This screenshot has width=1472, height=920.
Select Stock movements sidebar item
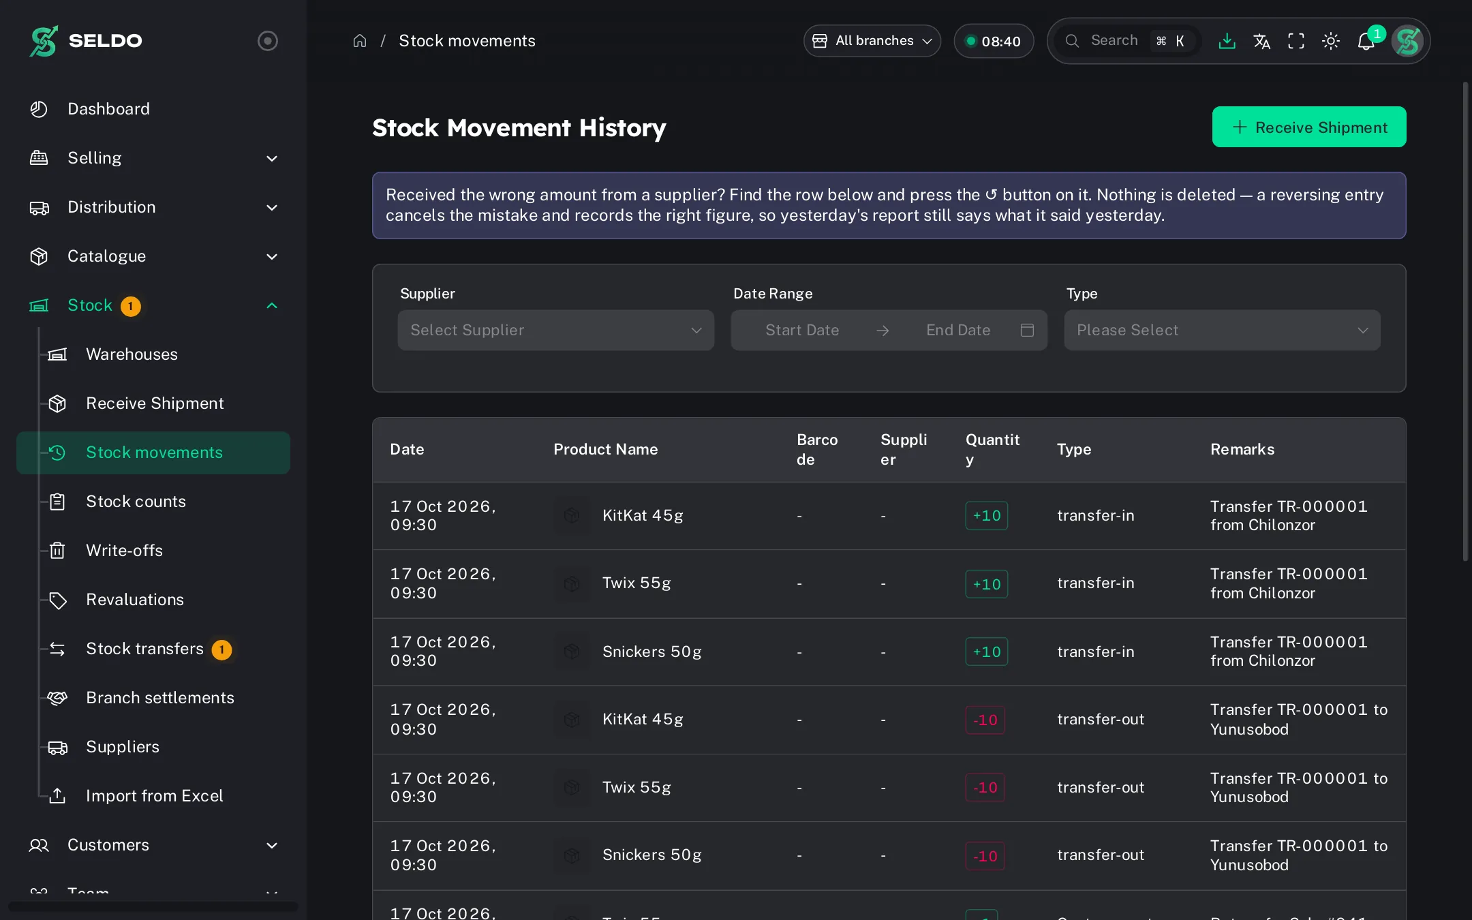153,453
